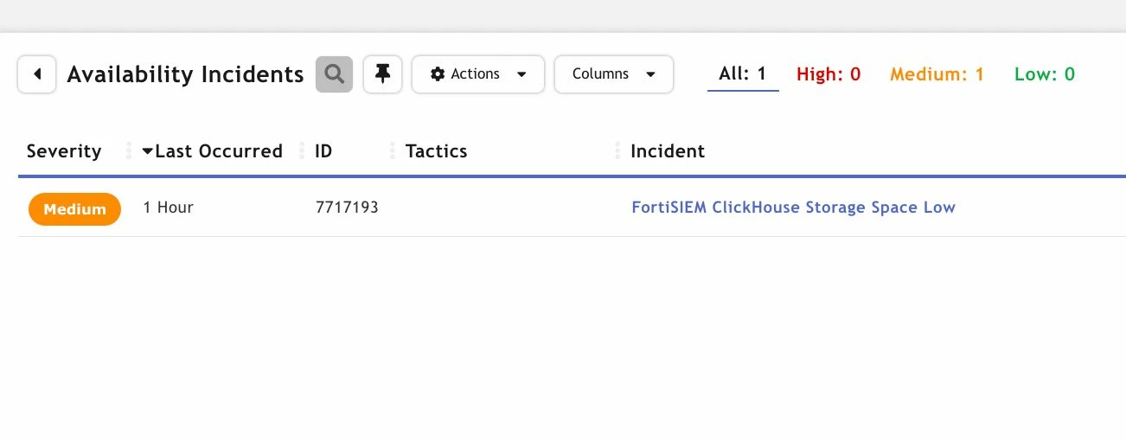This screenshot has width=1126, height=441.
Task: Click the back arrow beside Availability Incidents
Action: (37, 74)
